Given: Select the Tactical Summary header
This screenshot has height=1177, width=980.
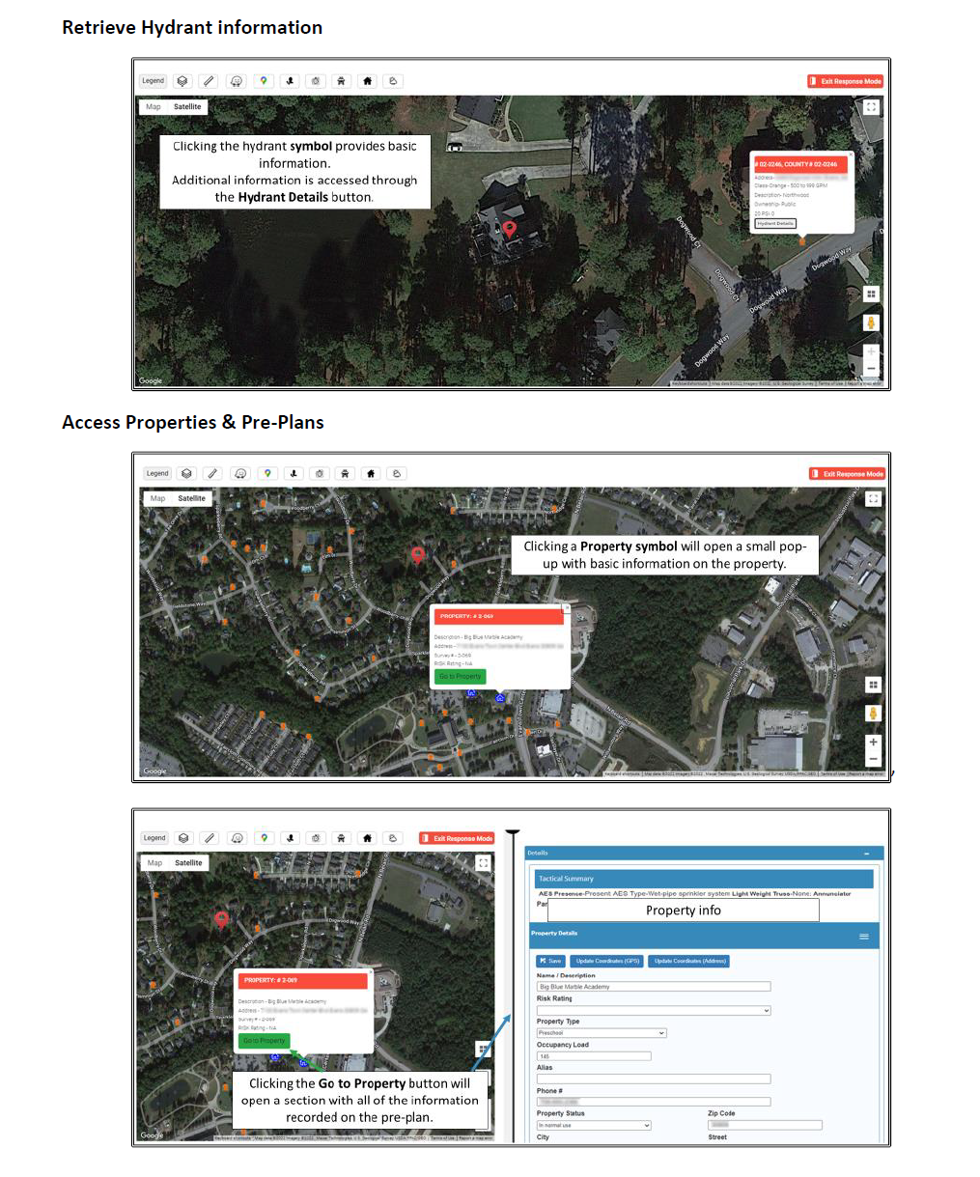Looking at the screenshot, I should (x=704, y=879).
